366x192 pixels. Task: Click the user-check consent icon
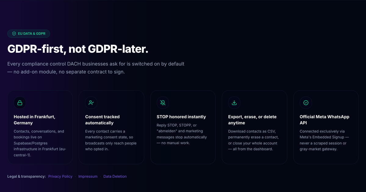91,103
